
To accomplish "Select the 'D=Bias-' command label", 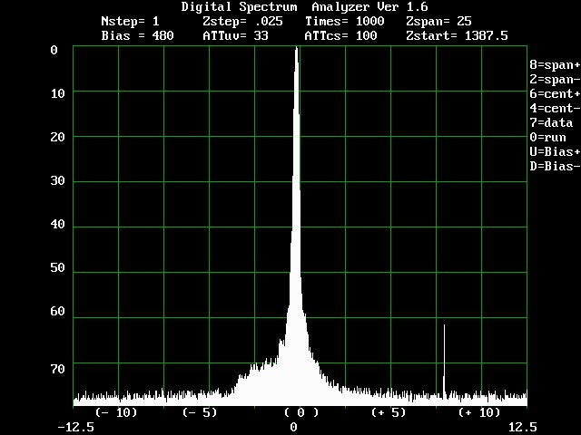I will [x=555, y=166].
